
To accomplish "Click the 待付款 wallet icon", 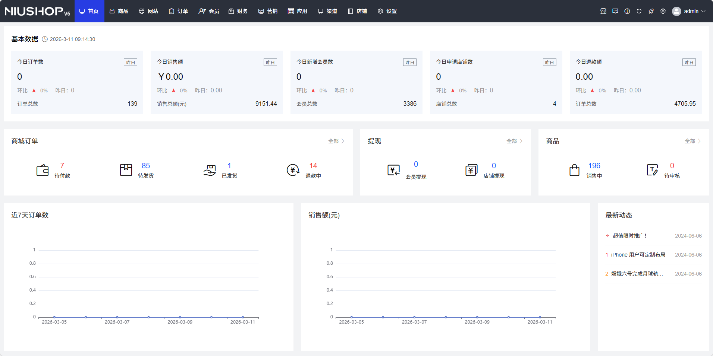I will pyautogui.click(x=43, y=170).
